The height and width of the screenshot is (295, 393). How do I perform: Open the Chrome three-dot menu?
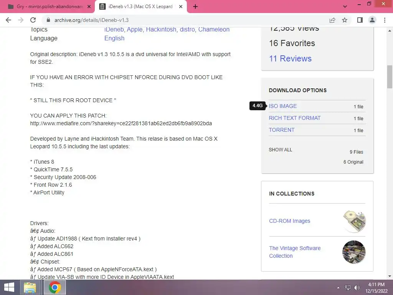pos(385,20)
